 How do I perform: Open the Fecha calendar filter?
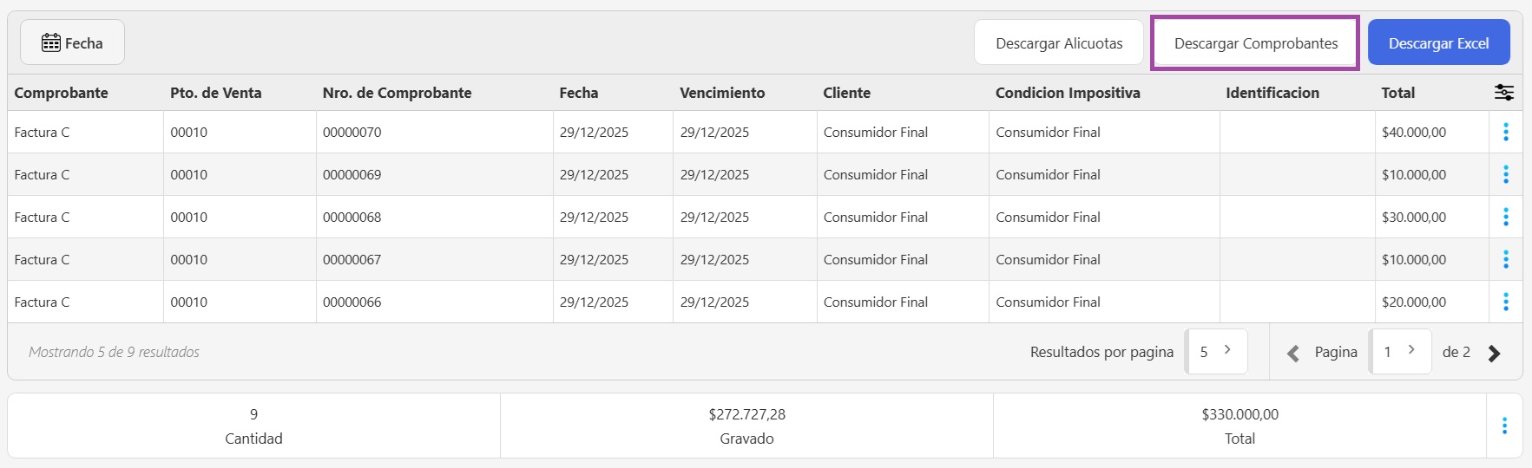[72, 42]
